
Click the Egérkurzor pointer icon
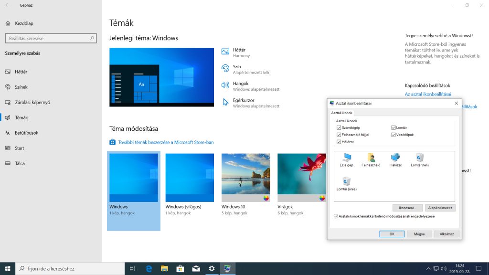click(225, 102)
